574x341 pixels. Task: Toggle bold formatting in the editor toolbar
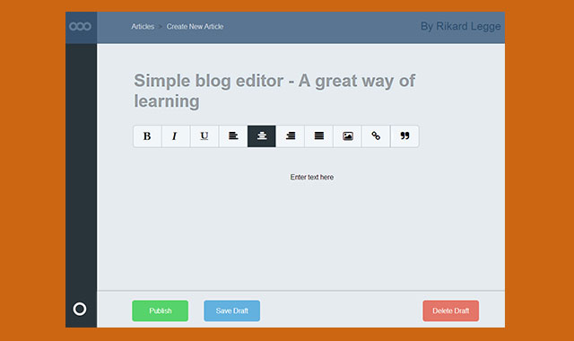(x=147, y=136)
